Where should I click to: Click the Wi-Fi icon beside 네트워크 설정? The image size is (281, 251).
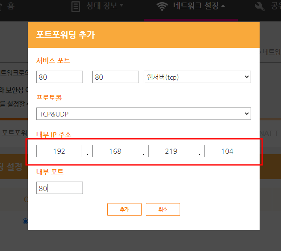pos(162,6)
